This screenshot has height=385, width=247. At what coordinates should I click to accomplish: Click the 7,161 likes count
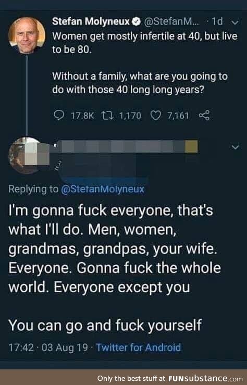[x=178, y=115]
